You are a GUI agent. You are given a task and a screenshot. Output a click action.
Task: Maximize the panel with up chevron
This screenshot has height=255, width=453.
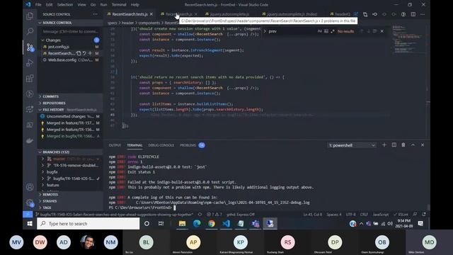click(413, 144)
